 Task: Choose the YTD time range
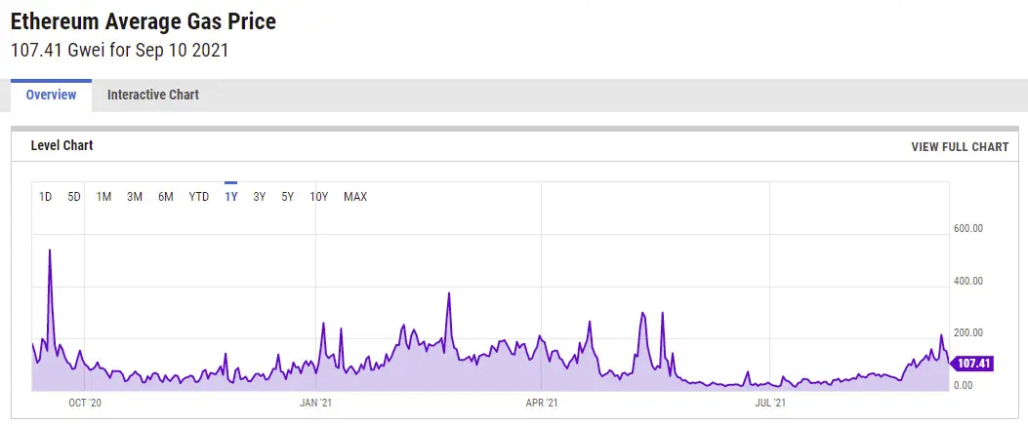click(198, 196)
